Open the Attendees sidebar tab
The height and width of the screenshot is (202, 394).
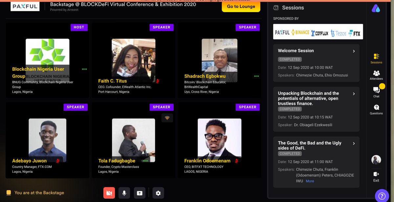point(376,75)
